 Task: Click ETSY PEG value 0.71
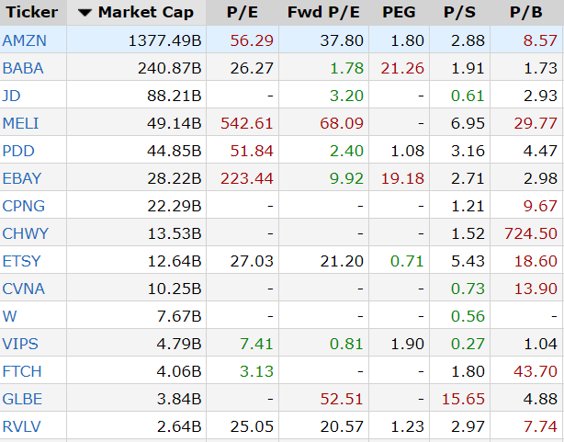click(x=407, y=261)
